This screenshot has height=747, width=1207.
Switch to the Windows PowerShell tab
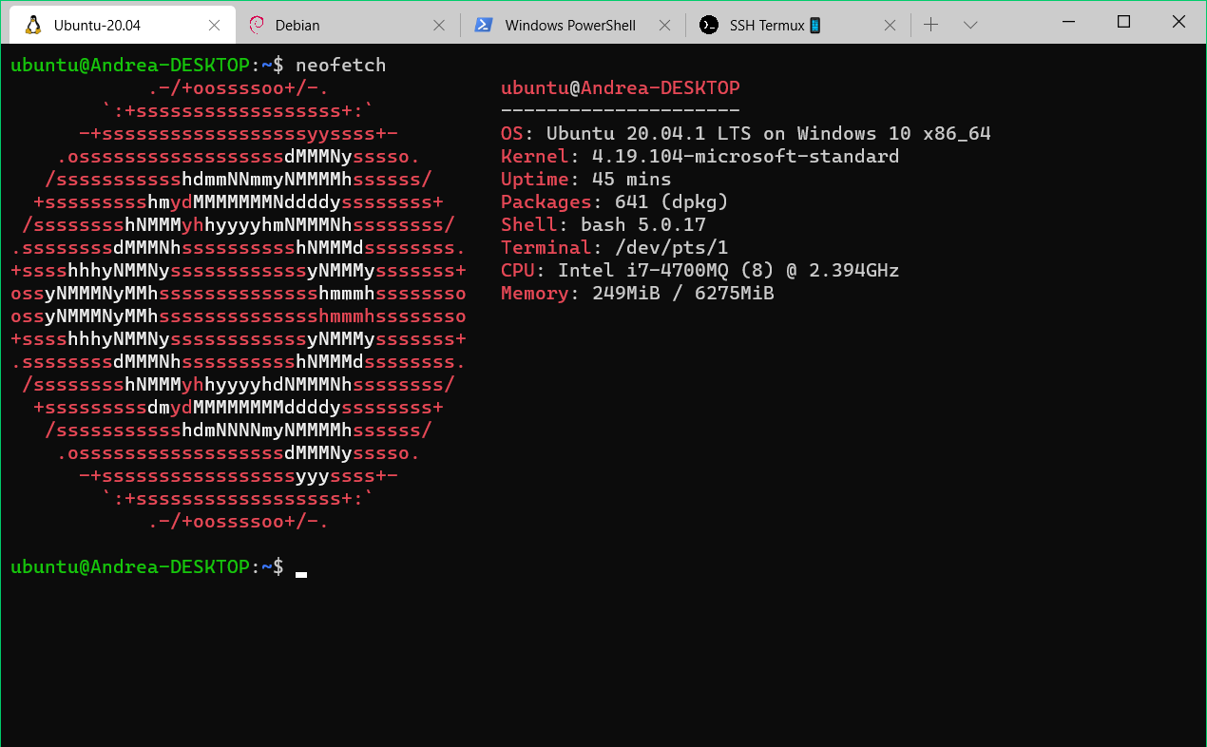pos(572,26)
